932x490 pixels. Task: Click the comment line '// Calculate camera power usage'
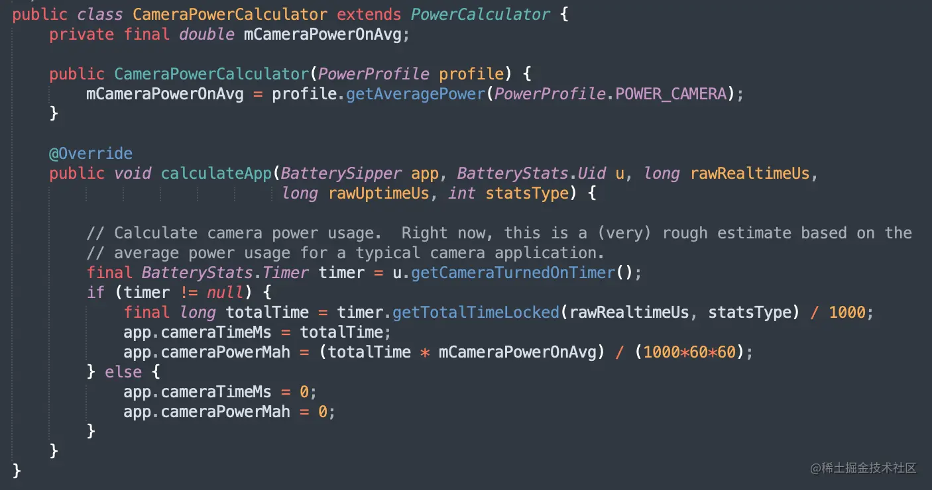coord(499,233)
